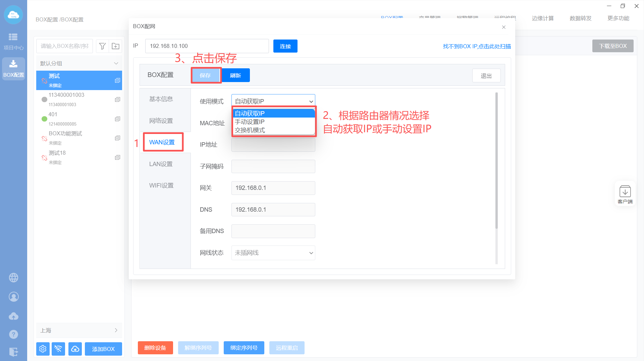
Task: Click the cloud upload icon button
Action: pos(75,349)
